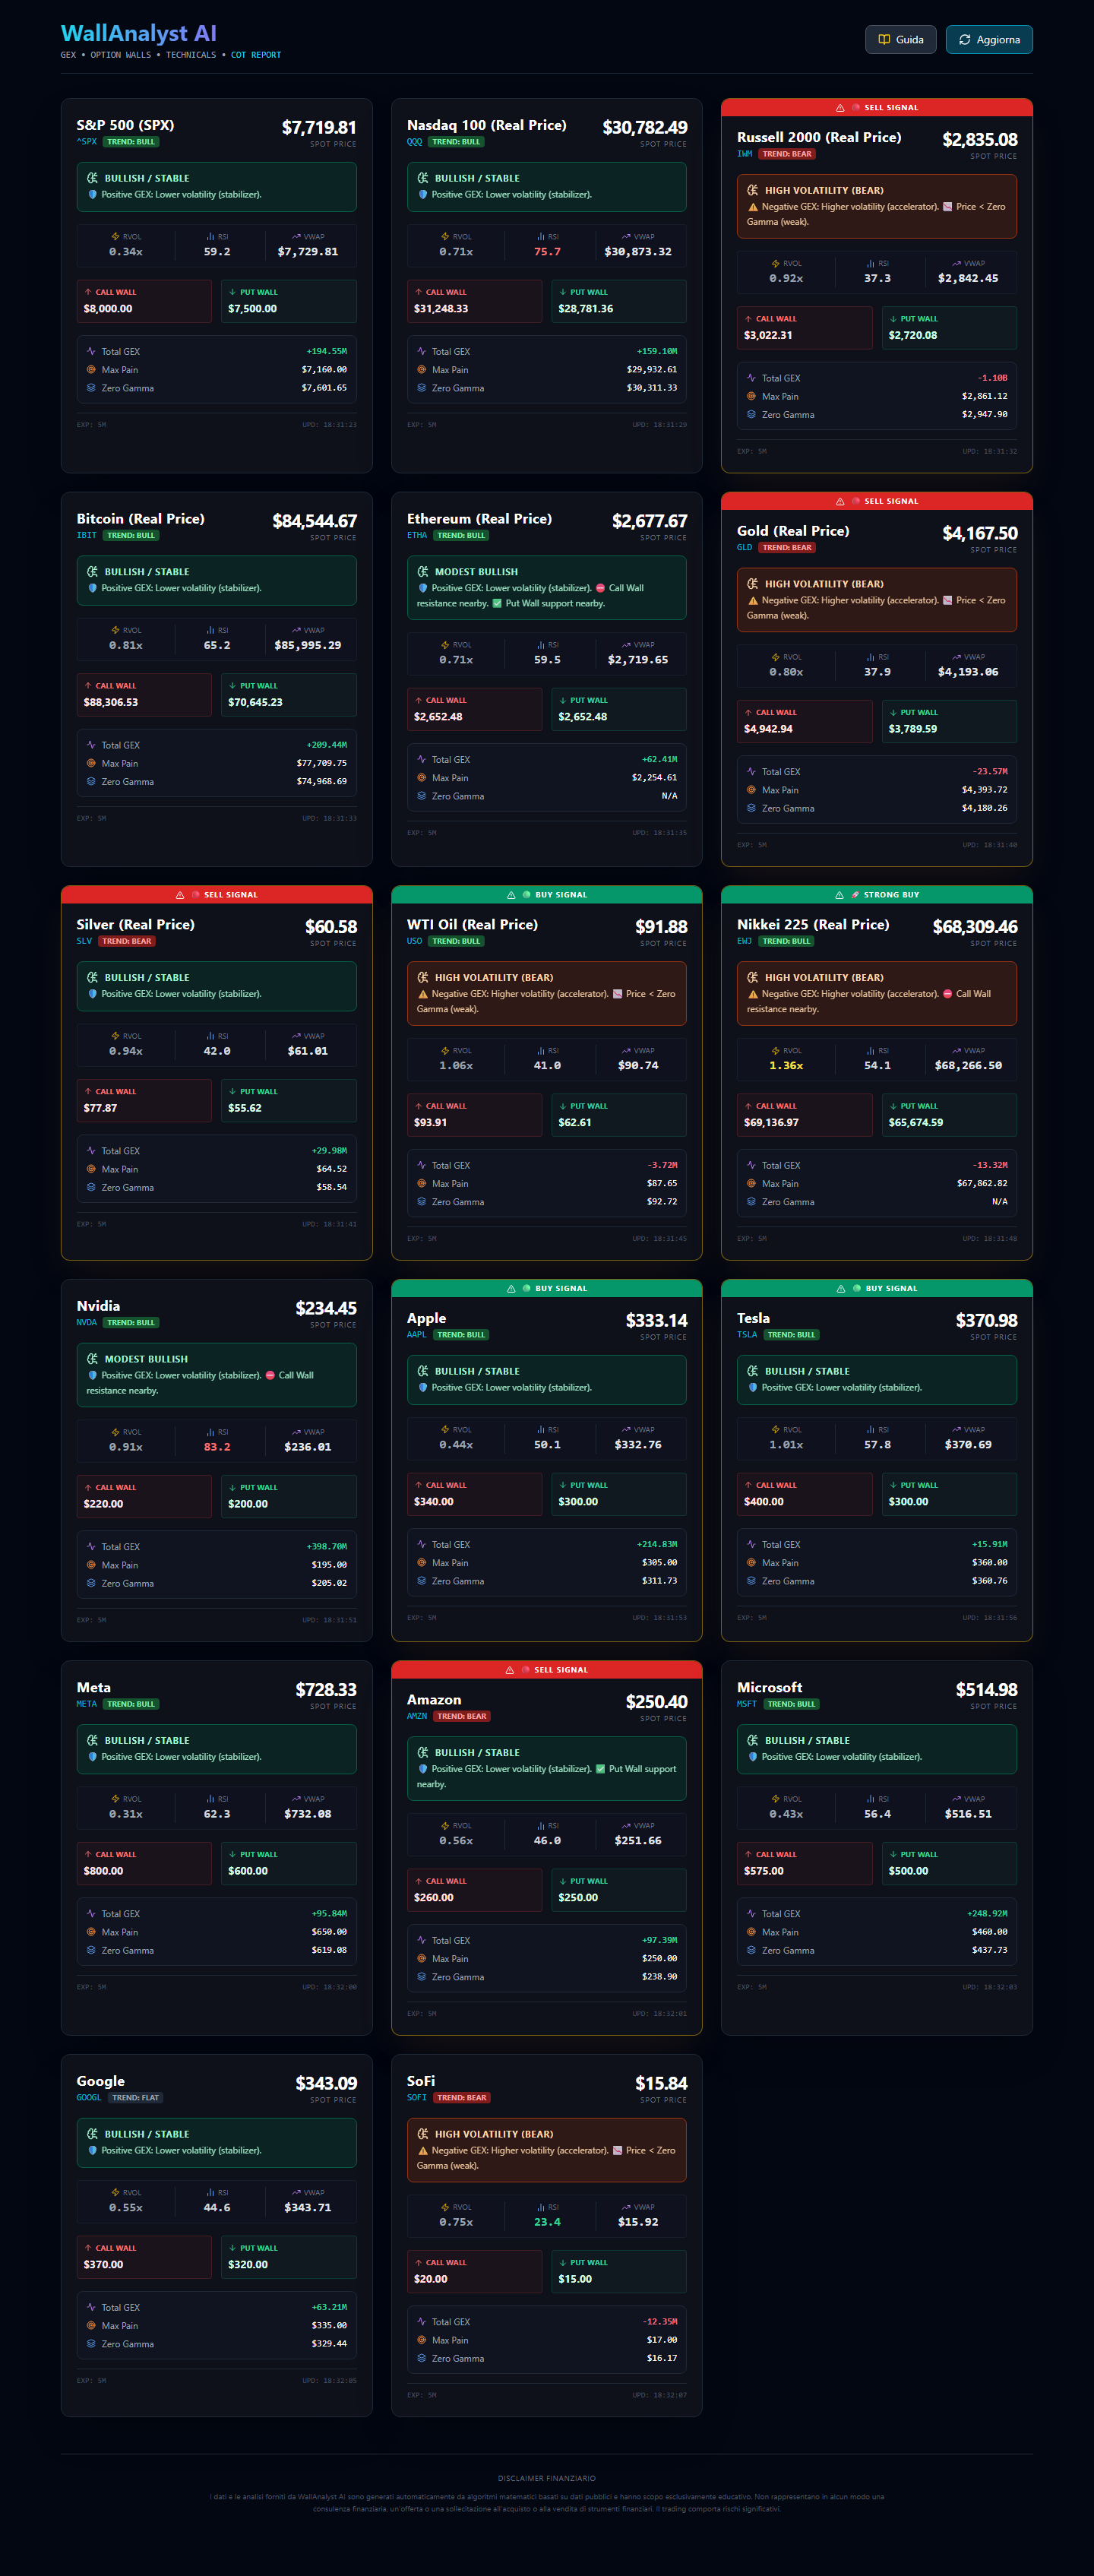Click High Volatility icon in WTI Oil card
The width and height of the screenshot is (1094, 2576).
pyautogui.click(x=422, y=978)
